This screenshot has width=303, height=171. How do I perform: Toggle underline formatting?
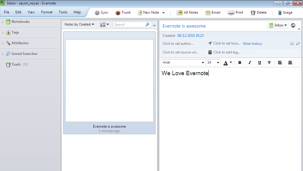tap(259, 62)
